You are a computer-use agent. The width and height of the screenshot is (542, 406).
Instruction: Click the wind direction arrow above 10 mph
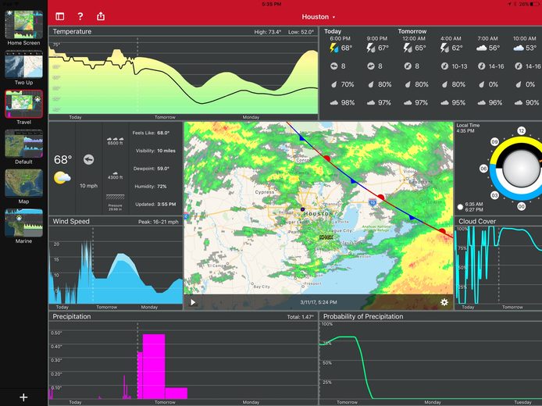click(x=88, y=159)
